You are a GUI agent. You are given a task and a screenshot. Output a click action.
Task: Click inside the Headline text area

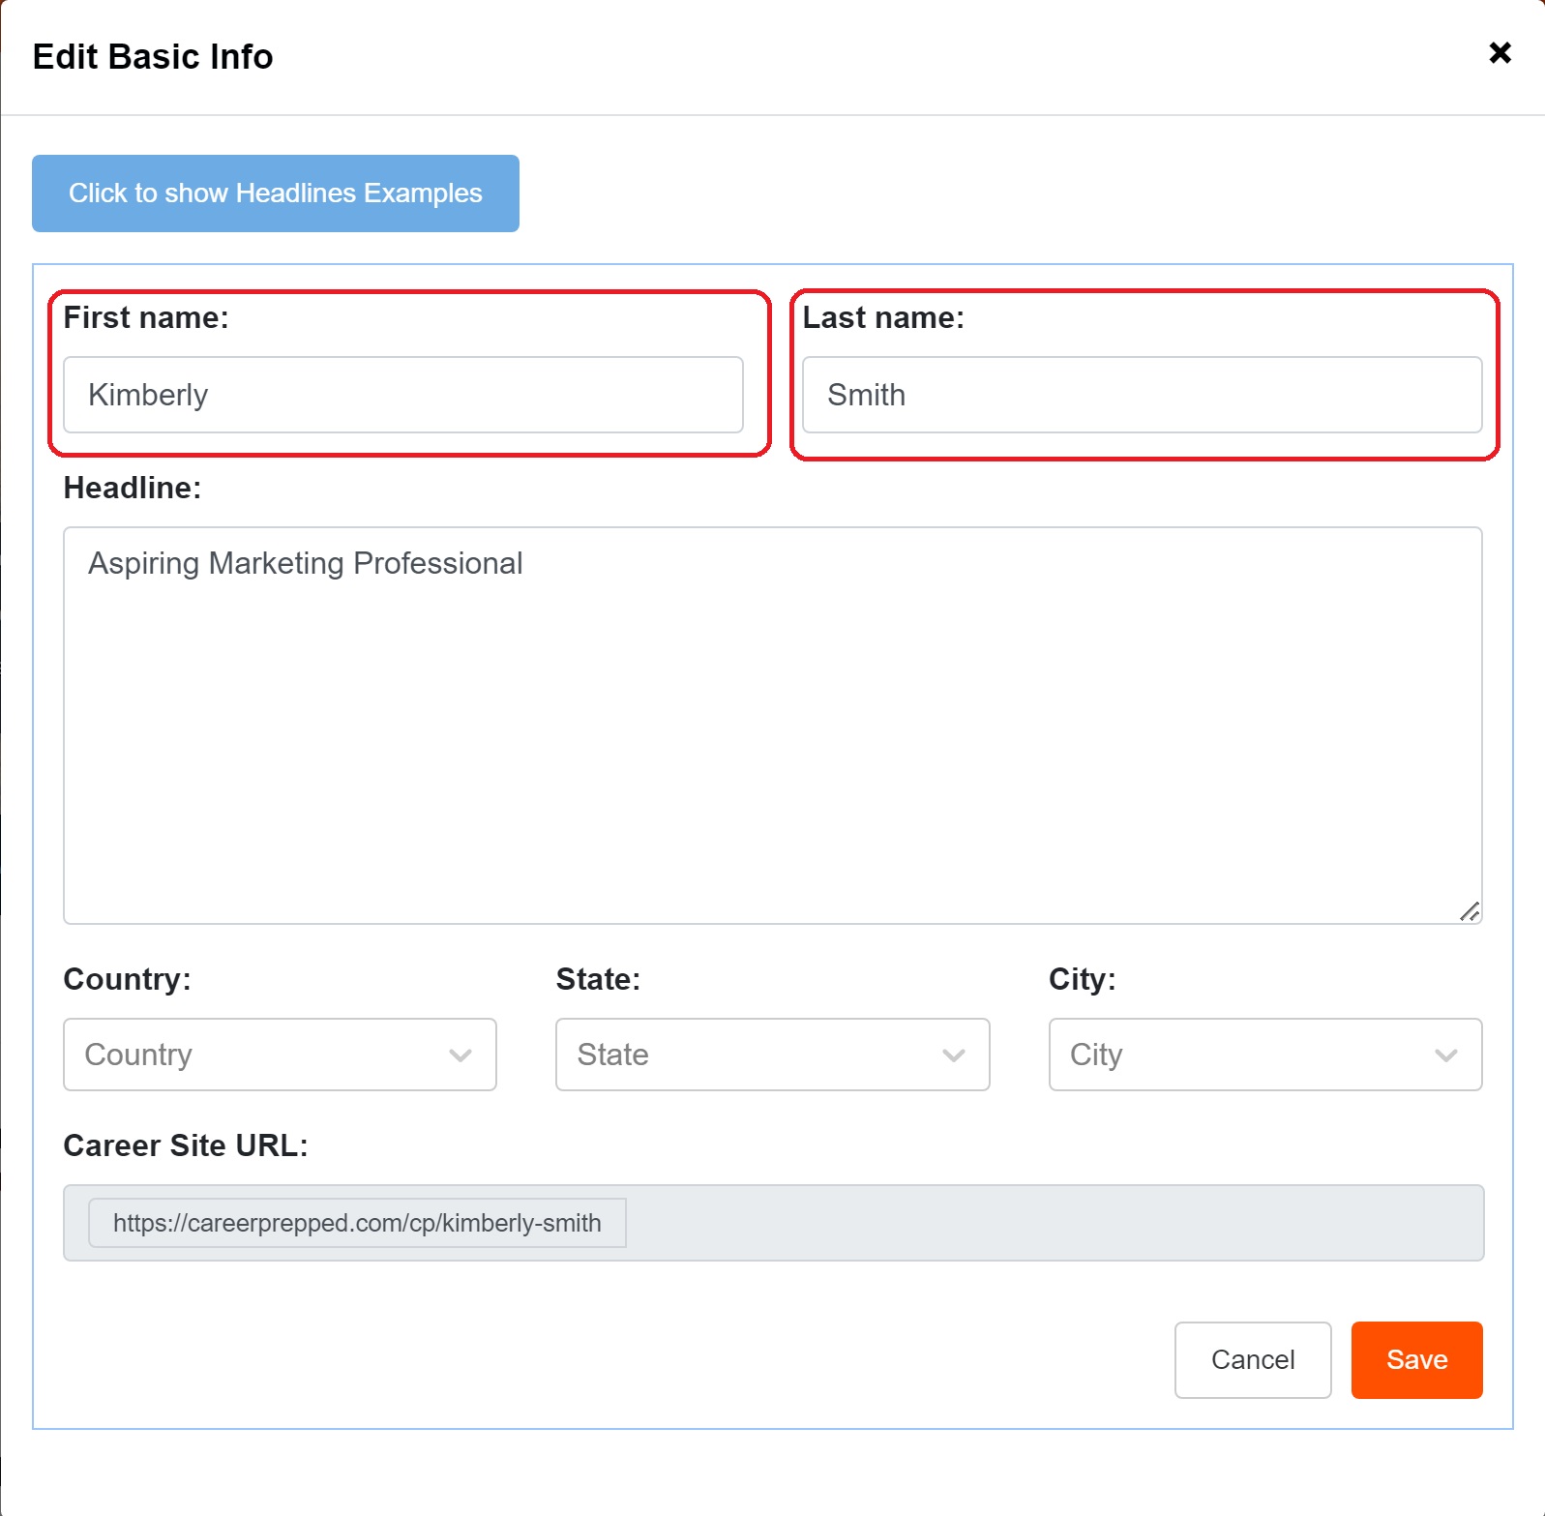pos(772,726)
